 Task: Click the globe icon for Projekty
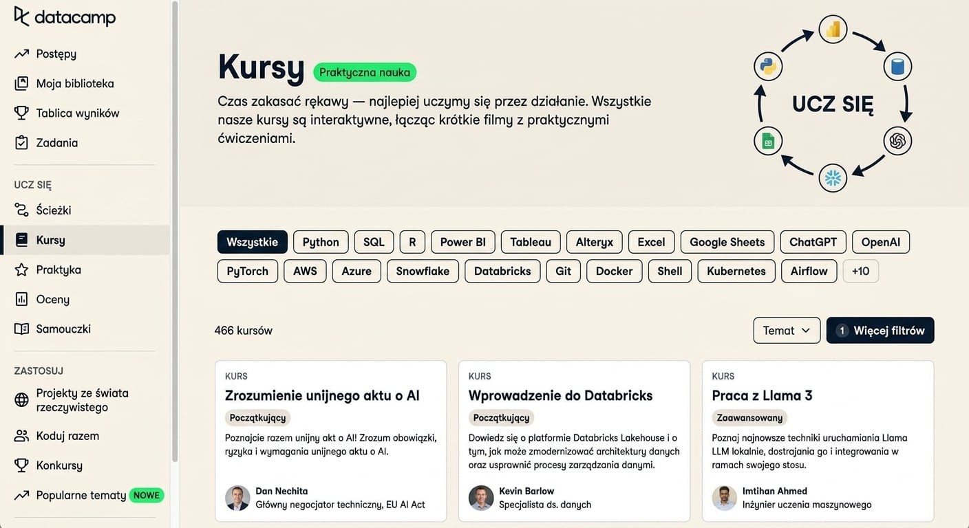[x=21, y=399]
